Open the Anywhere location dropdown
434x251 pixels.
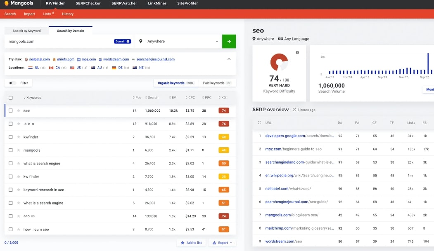[x=178, y=41]
